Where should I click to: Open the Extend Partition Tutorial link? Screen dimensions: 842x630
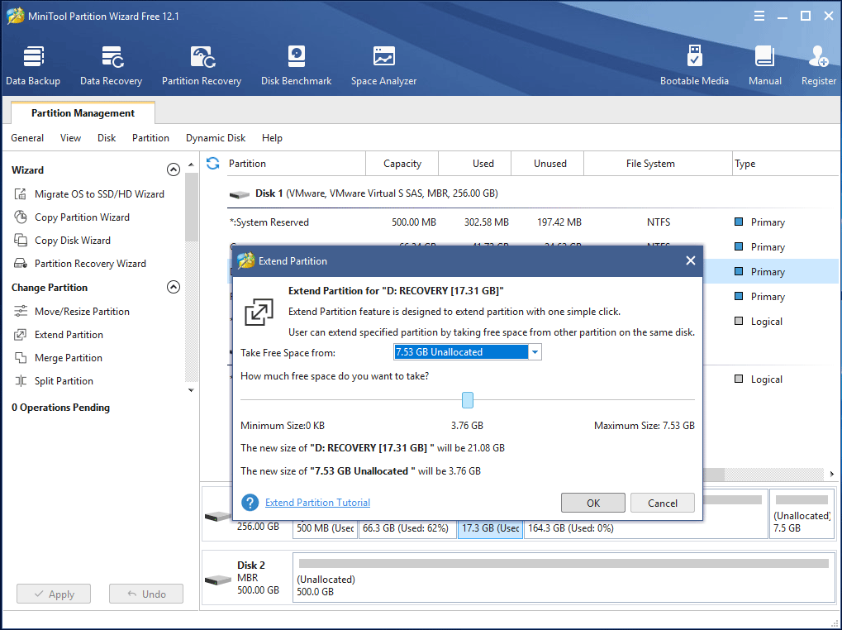click(317, 503)
